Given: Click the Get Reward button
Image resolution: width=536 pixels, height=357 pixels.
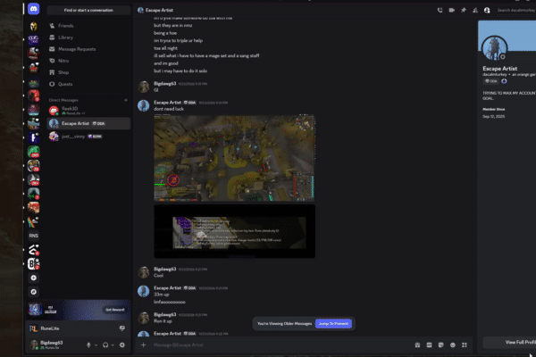Looking at the screenshot, I should tap(115, 310).
